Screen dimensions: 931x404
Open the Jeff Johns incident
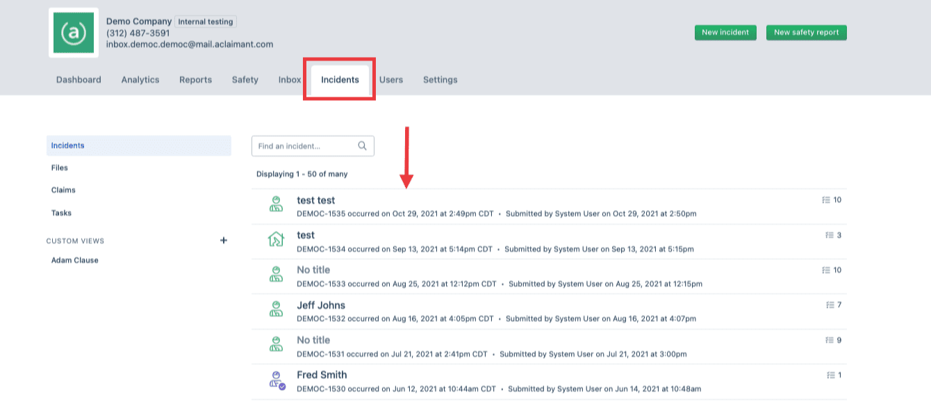(321, 305)
